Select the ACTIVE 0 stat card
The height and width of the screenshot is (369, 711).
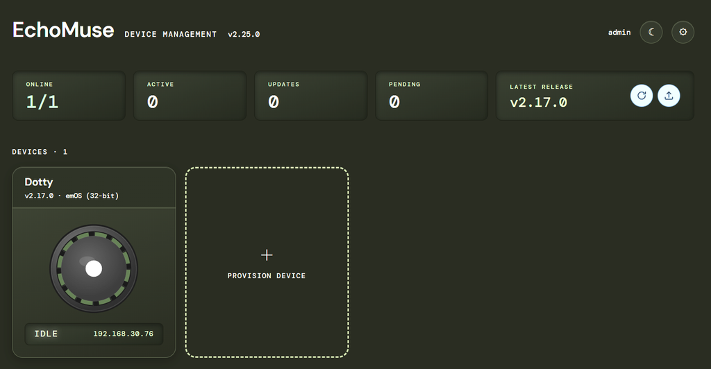click(190, 96)
